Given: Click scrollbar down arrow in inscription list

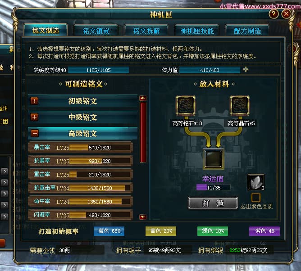Looking at the screenshot, I should tap(143, 217).
